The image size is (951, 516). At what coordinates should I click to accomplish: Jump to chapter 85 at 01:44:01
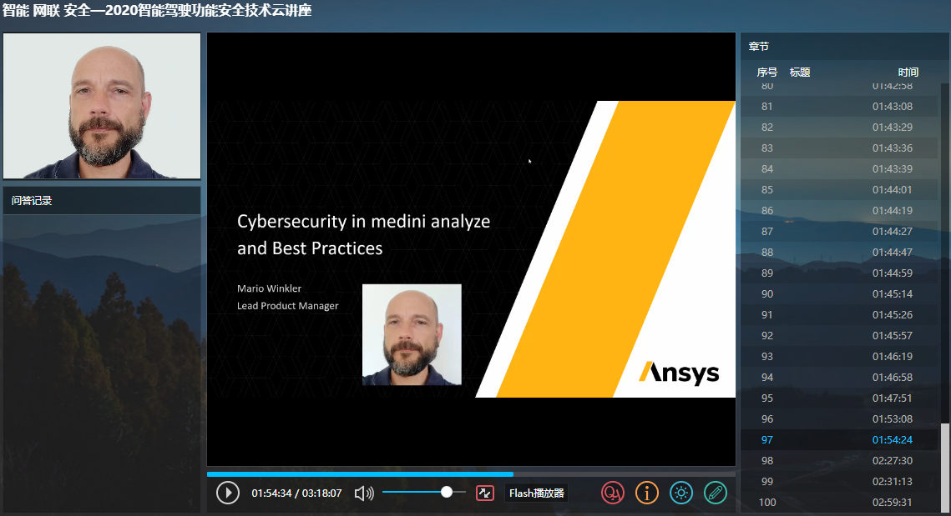click(840, 189)
